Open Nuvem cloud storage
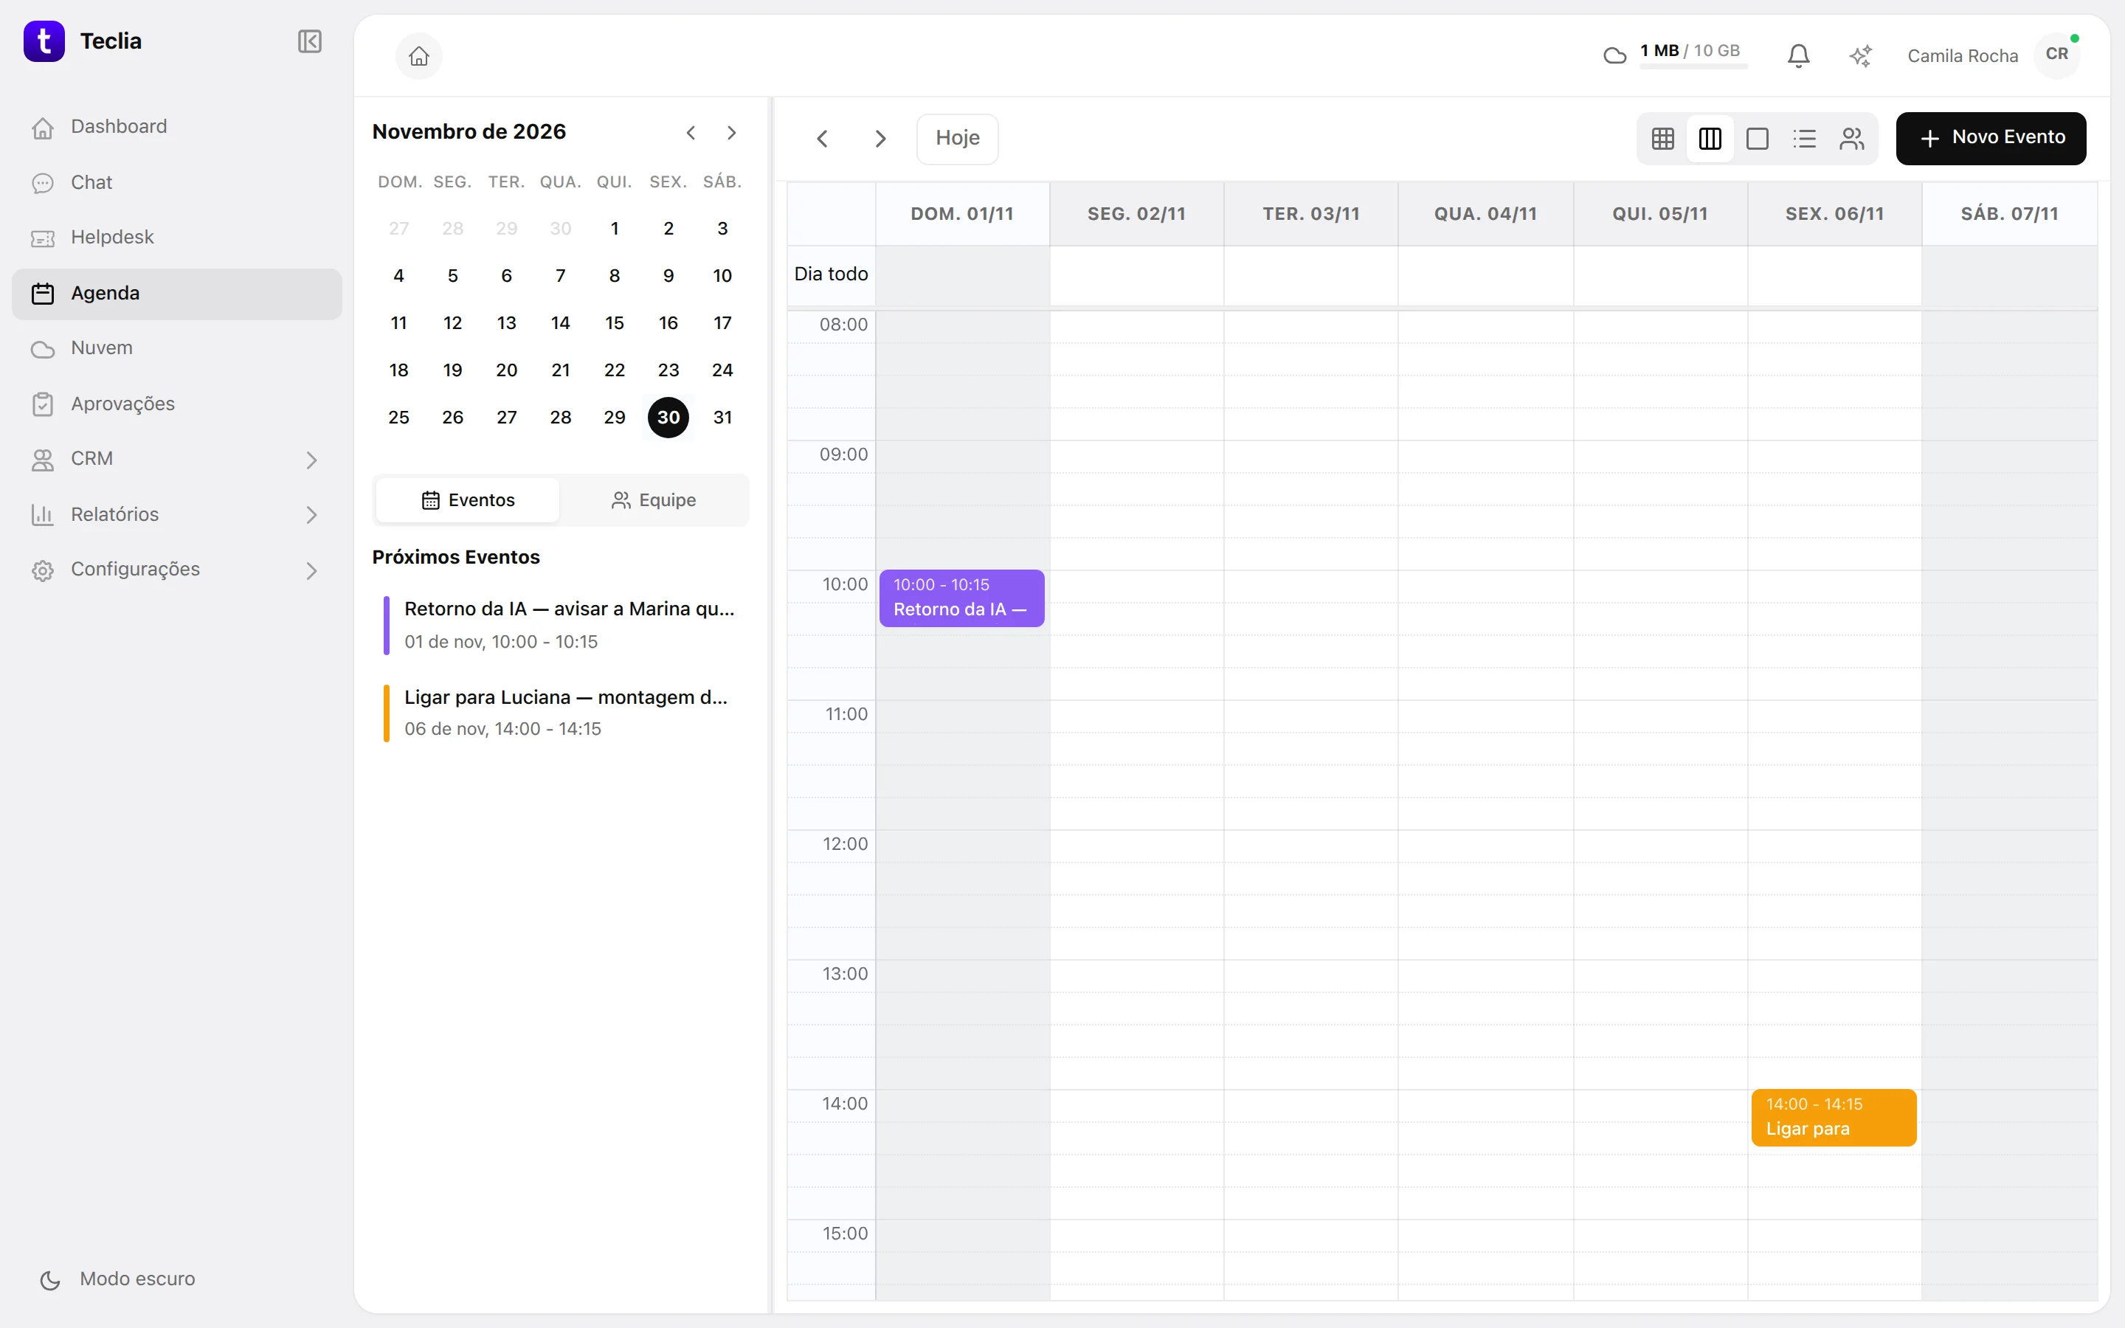Screen dimensions: 2125x1328 pos(176,347)
